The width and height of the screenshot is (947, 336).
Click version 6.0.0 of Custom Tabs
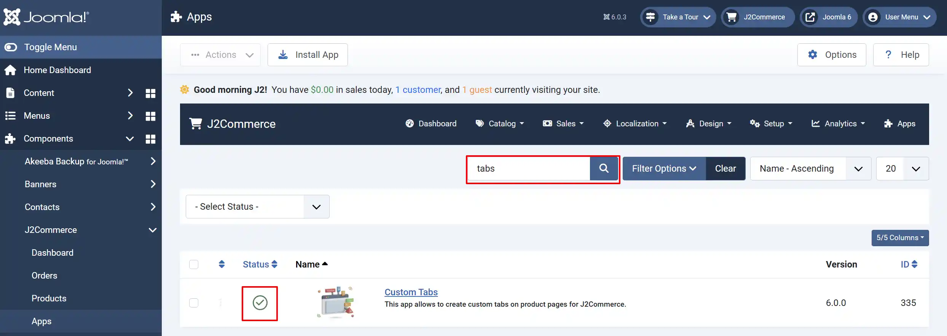pos(836,303)
